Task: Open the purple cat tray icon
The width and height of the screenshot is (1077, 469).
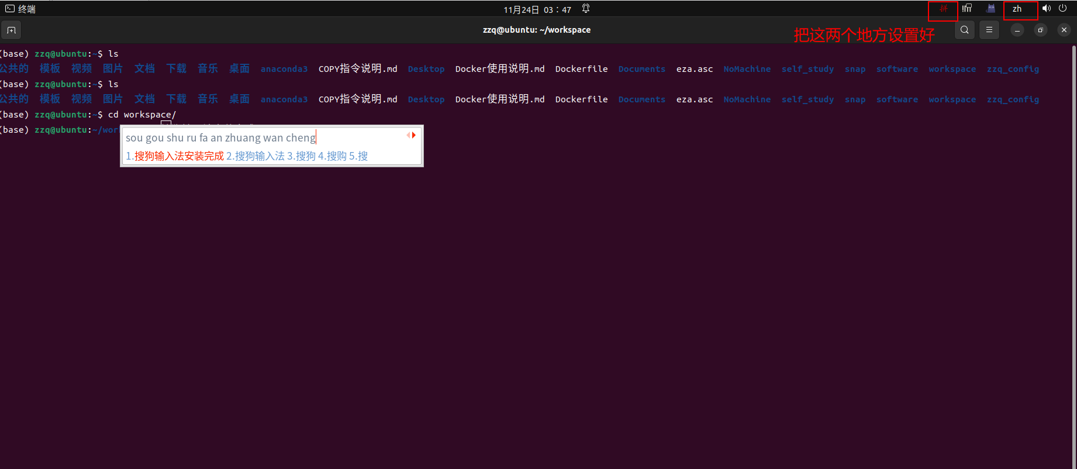Action: pyautogui.click(x=990, y=8)
